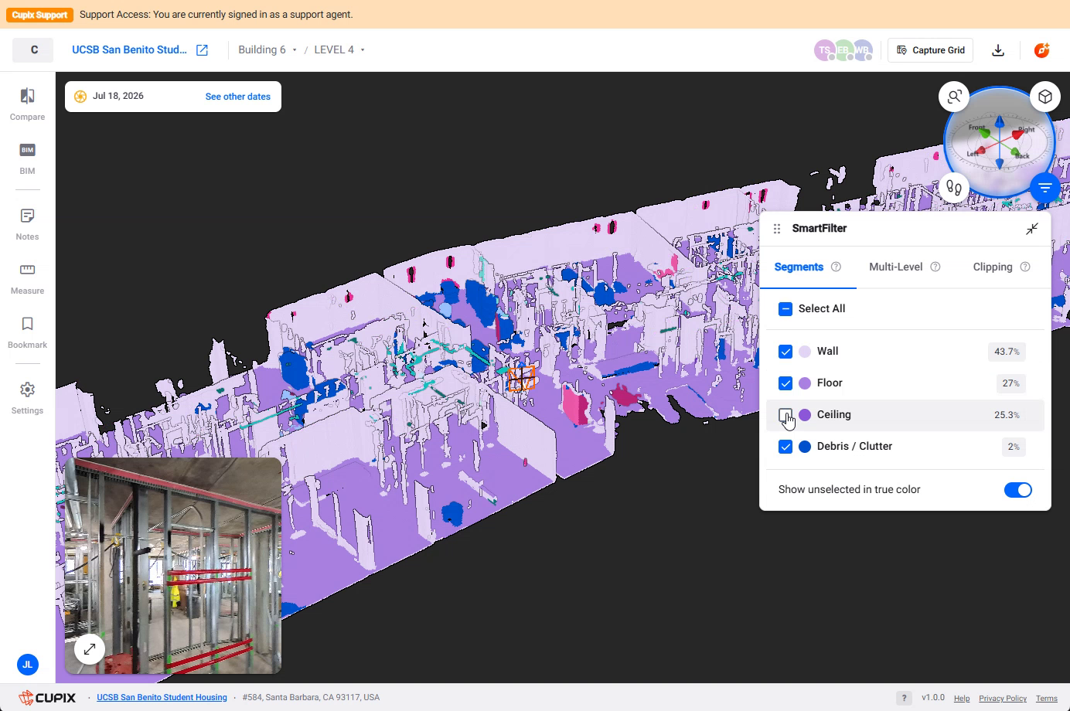1070x711 pixels.
Task: Open the Building 6 dropdown
Action: (x=267, y=50)
